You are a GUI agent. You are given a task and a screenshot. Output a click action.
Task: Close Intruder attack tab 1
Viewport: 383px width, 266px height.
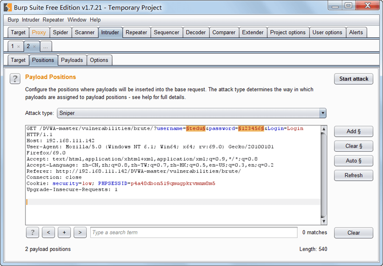(x=19, y=46)
